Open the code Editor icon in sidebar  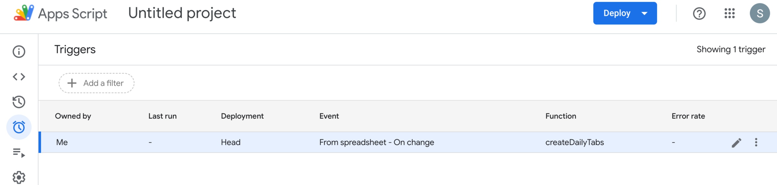[19, 77]
